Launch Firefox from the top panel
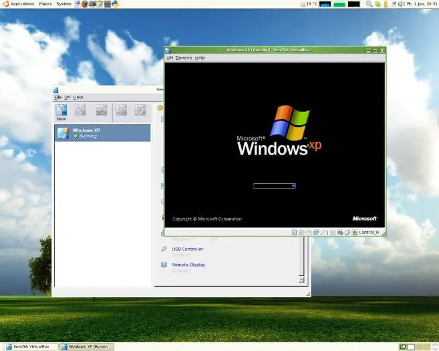Viewport: 439px width, 351px height. pyautogui.click(x=84, y=4)
